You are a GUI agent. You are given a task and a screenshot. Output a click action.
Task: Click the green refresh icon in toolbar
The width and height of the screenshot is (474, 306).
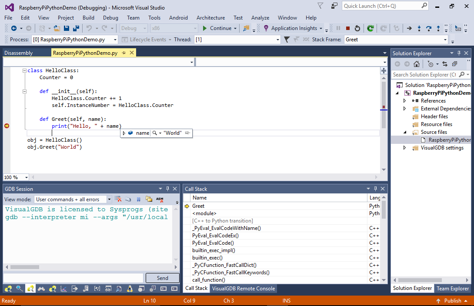pos(371,28)
